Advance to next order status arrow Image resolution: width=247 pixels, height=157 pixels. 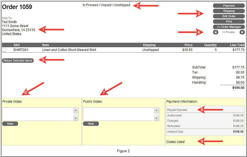242,32
